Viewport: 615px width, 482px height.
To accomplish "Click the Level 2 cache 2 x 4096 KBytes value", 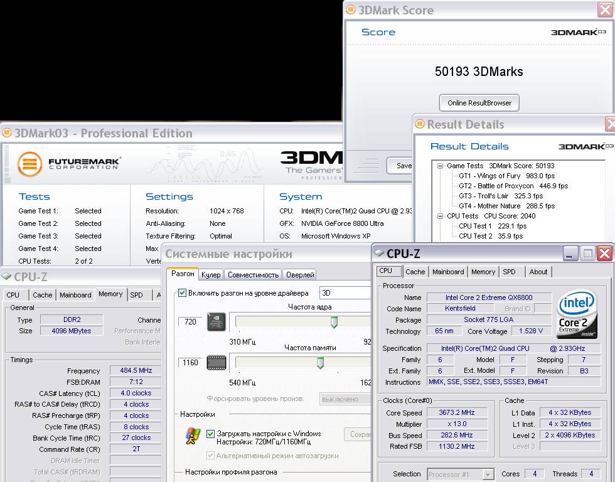I will (x=570, y=436).
